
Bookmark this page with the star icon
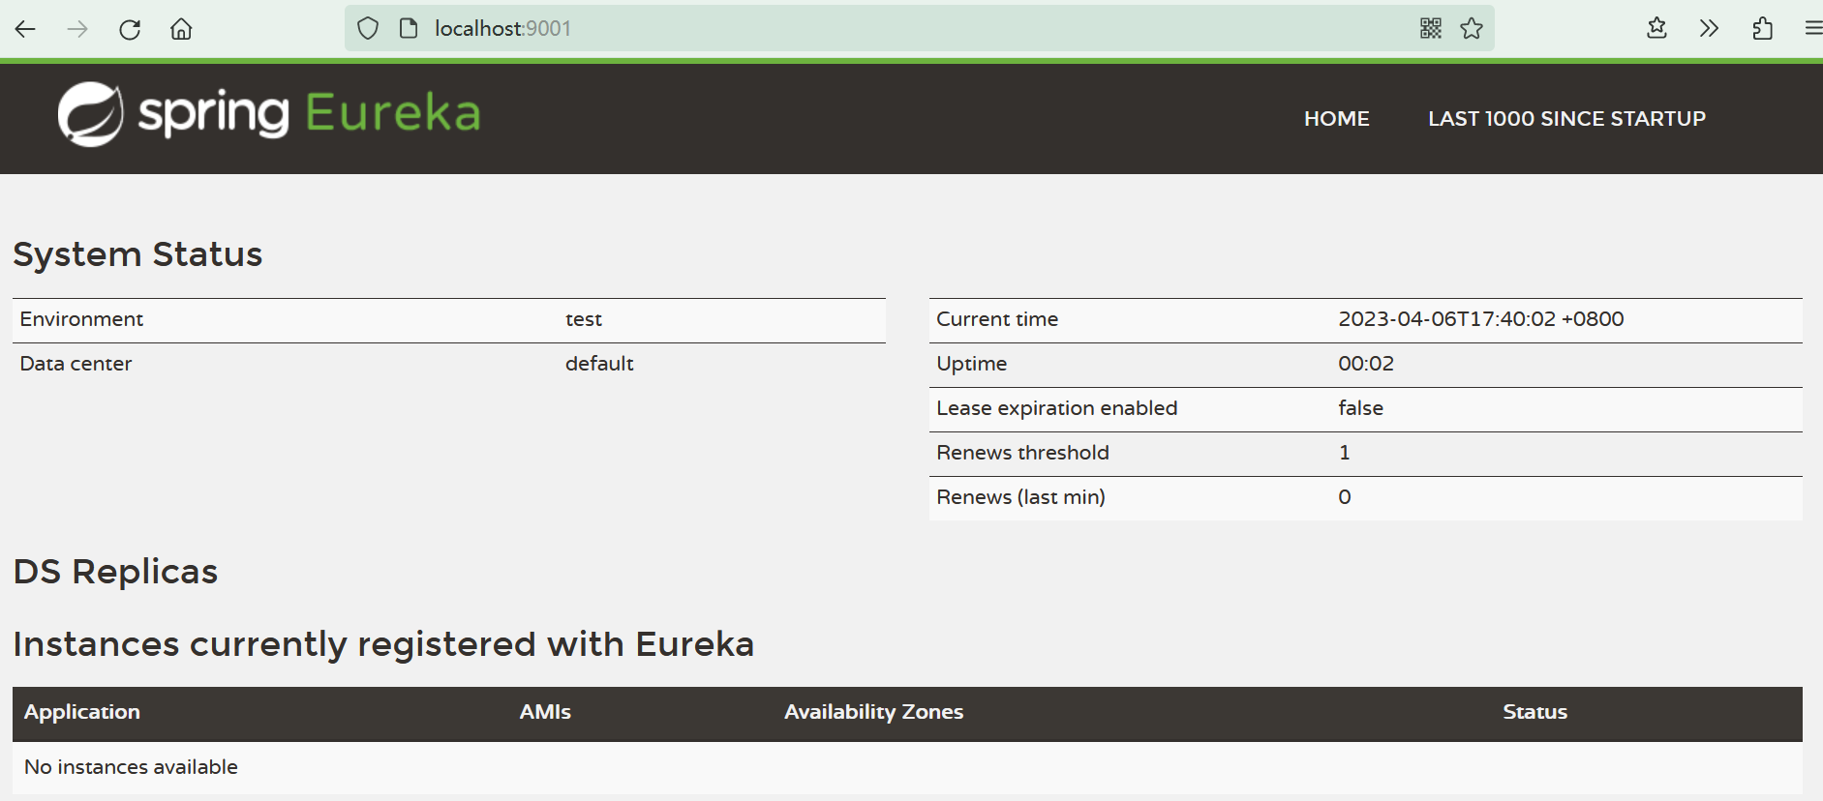pyautogui.click(x=1472, y=29)
